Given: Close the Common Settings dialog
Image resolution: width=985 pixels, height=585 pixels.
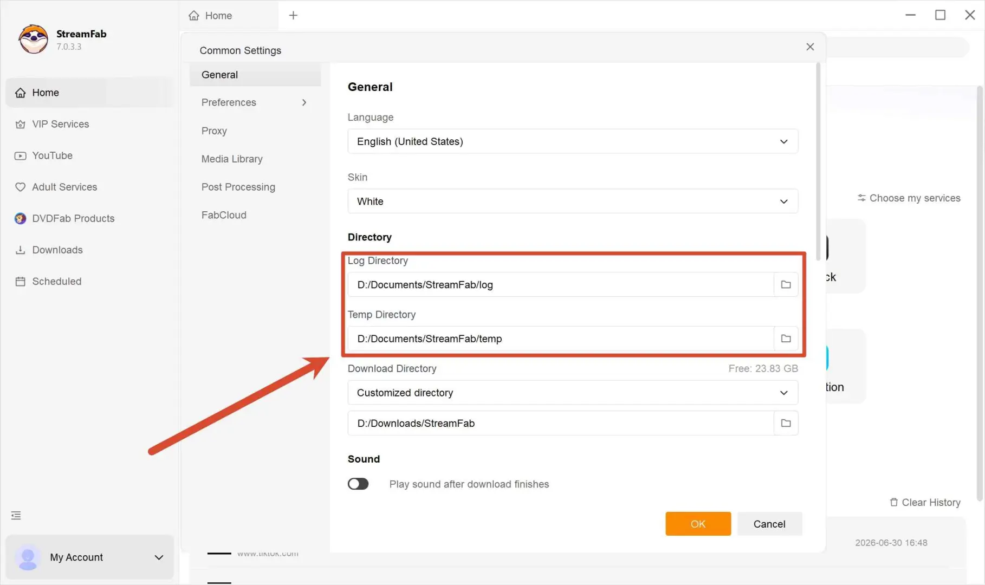Looking at the screenshot, I should [x=810, y=47].
